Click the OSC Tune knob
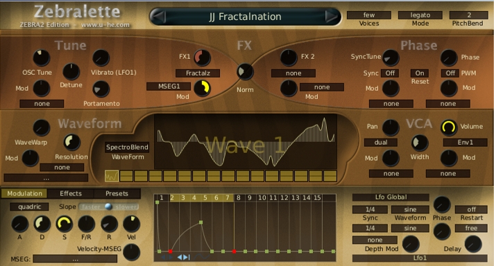494x266 pixels. tap(41, 58)
